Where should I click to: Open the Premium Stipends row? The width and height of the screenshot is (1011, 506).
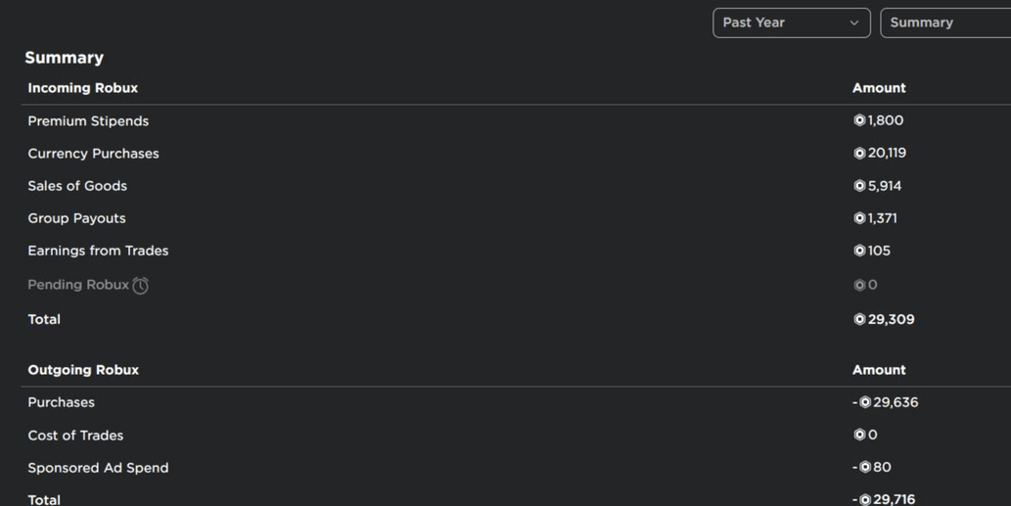click(x=516, y=120)
